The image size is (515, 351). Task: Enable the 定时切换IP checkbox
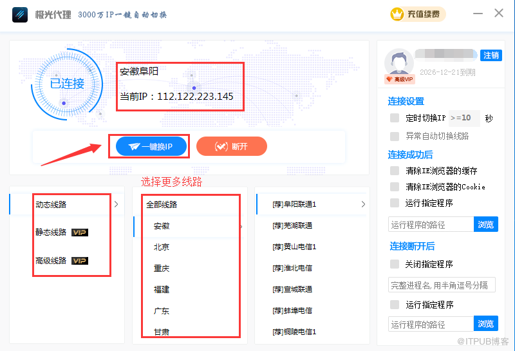coord(395,118)
